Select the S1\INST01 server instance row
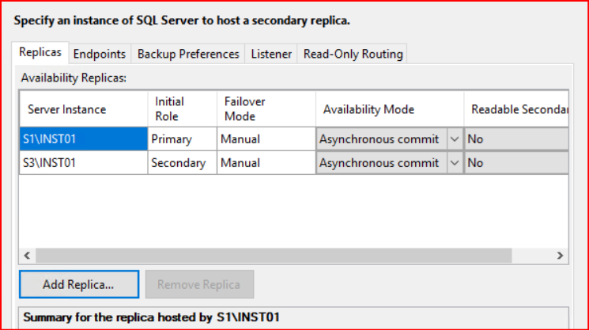 tap(83, 139)
